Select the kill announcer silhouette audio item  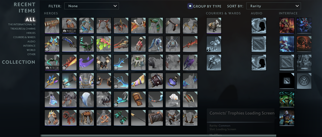tap(259, 25)
